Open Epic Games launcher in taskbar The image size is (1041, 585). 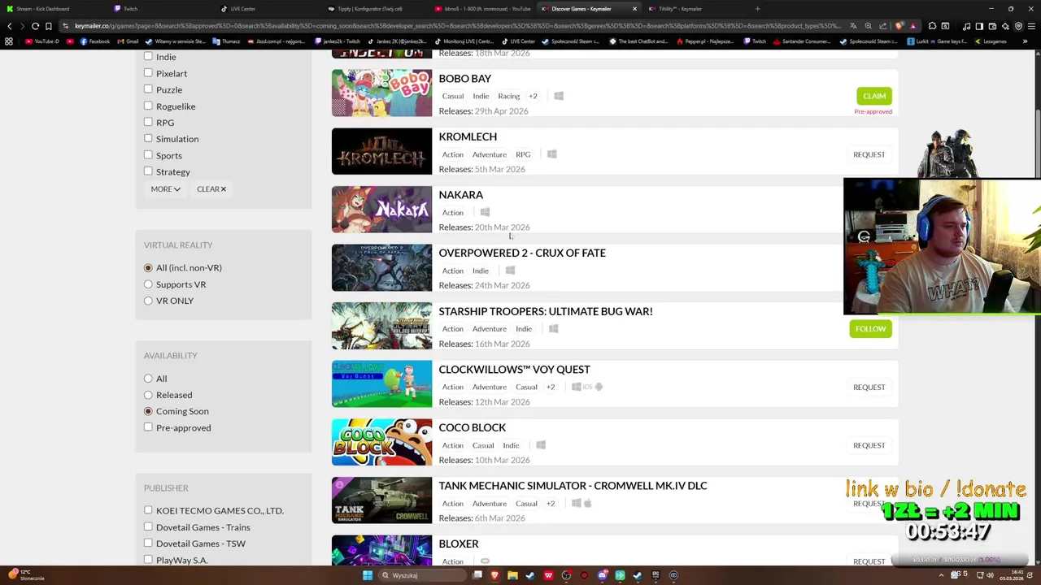pos(656,575)
